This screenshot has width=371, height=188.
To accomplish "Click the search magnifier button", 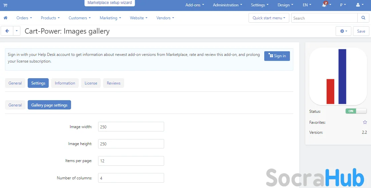I will (x=363, y=18).
